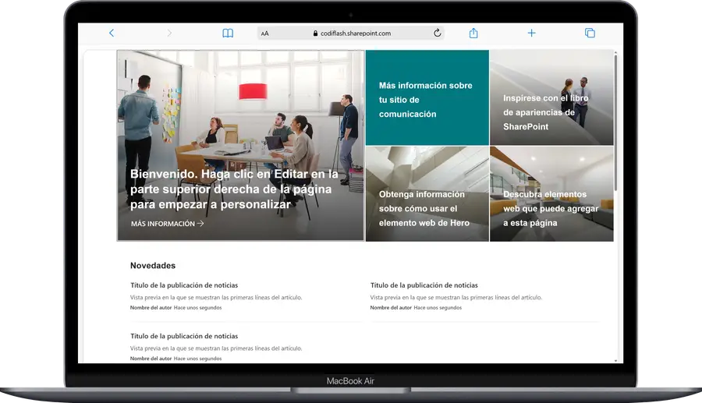The height and width of the screenshot is (403, 702).
Task: Show all tabs overview icon
Action: click(590, 33)
